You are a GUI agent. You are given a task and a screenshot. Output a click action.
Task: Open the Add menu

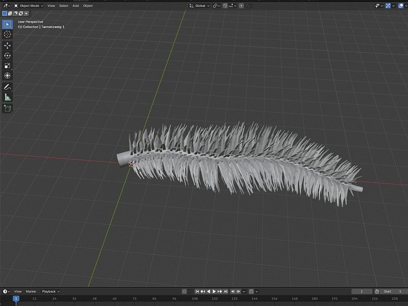pos(75,6)
